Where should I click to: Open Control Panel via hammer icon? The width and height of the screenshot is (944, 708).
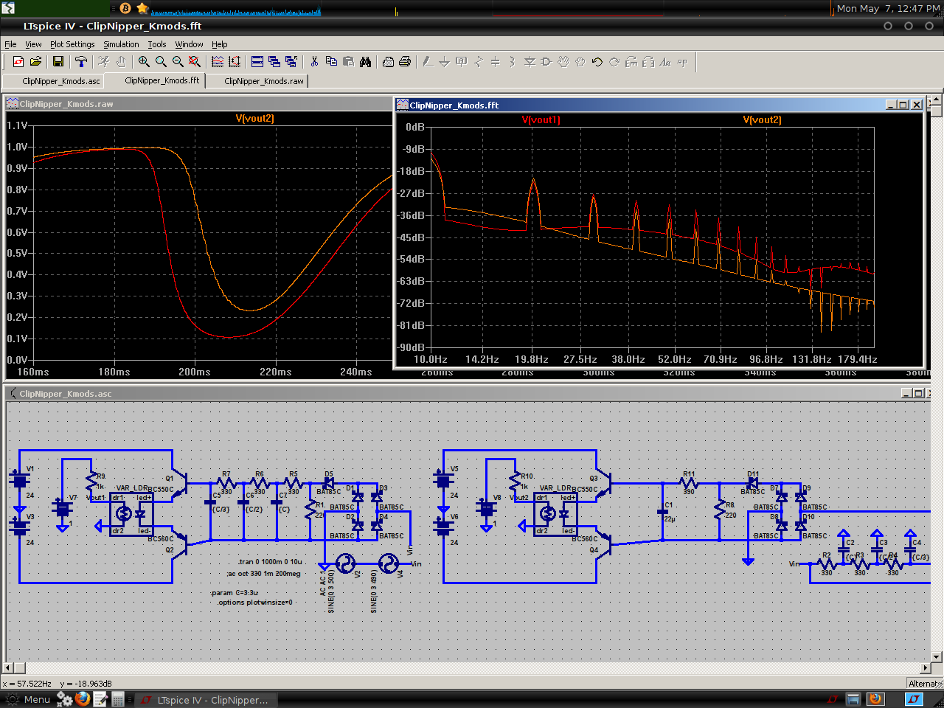(81, 62)
